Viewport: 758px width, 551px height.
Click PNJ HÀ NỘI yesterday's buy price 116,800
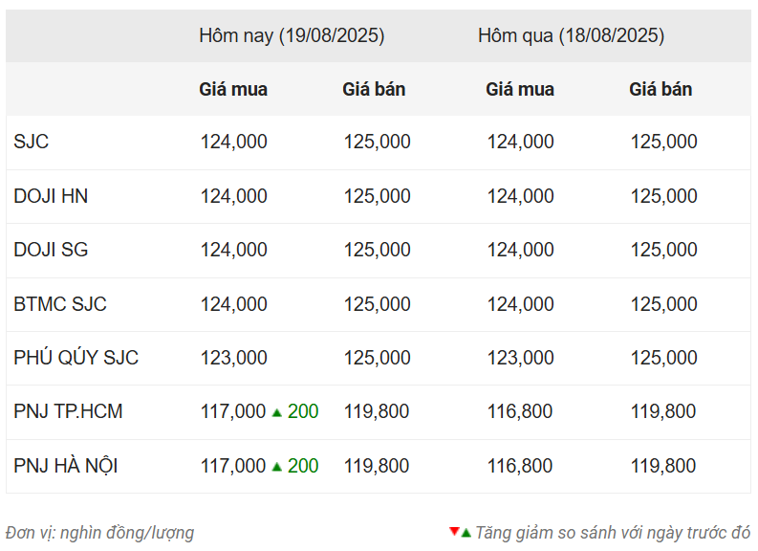520,466
